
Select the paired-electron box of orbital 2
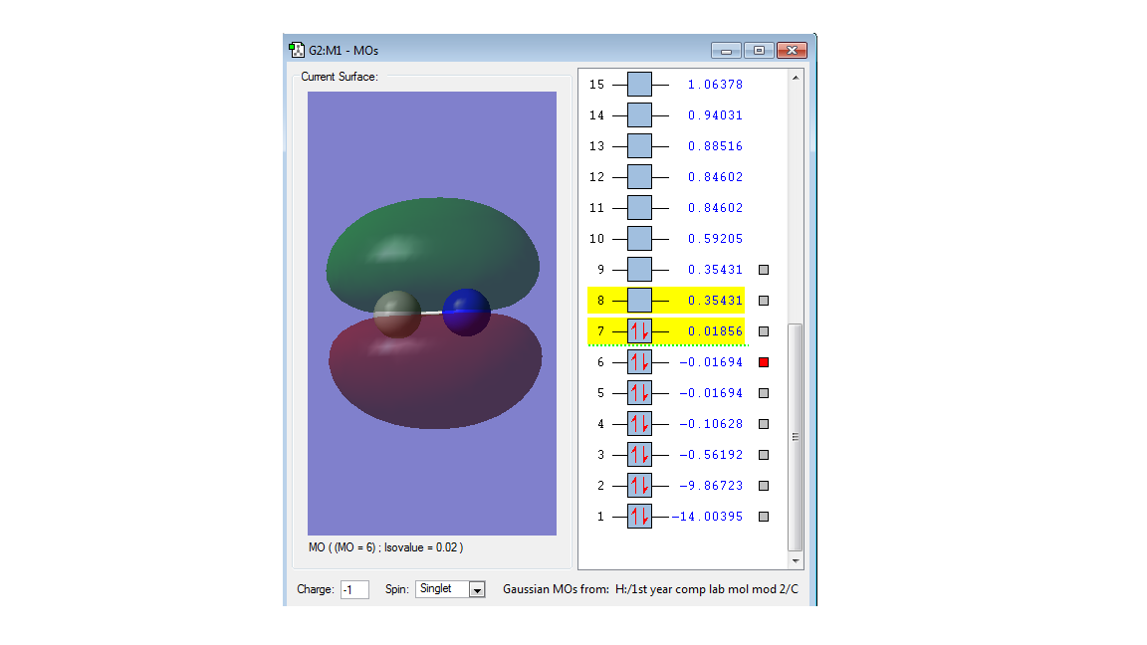point(639,486)
